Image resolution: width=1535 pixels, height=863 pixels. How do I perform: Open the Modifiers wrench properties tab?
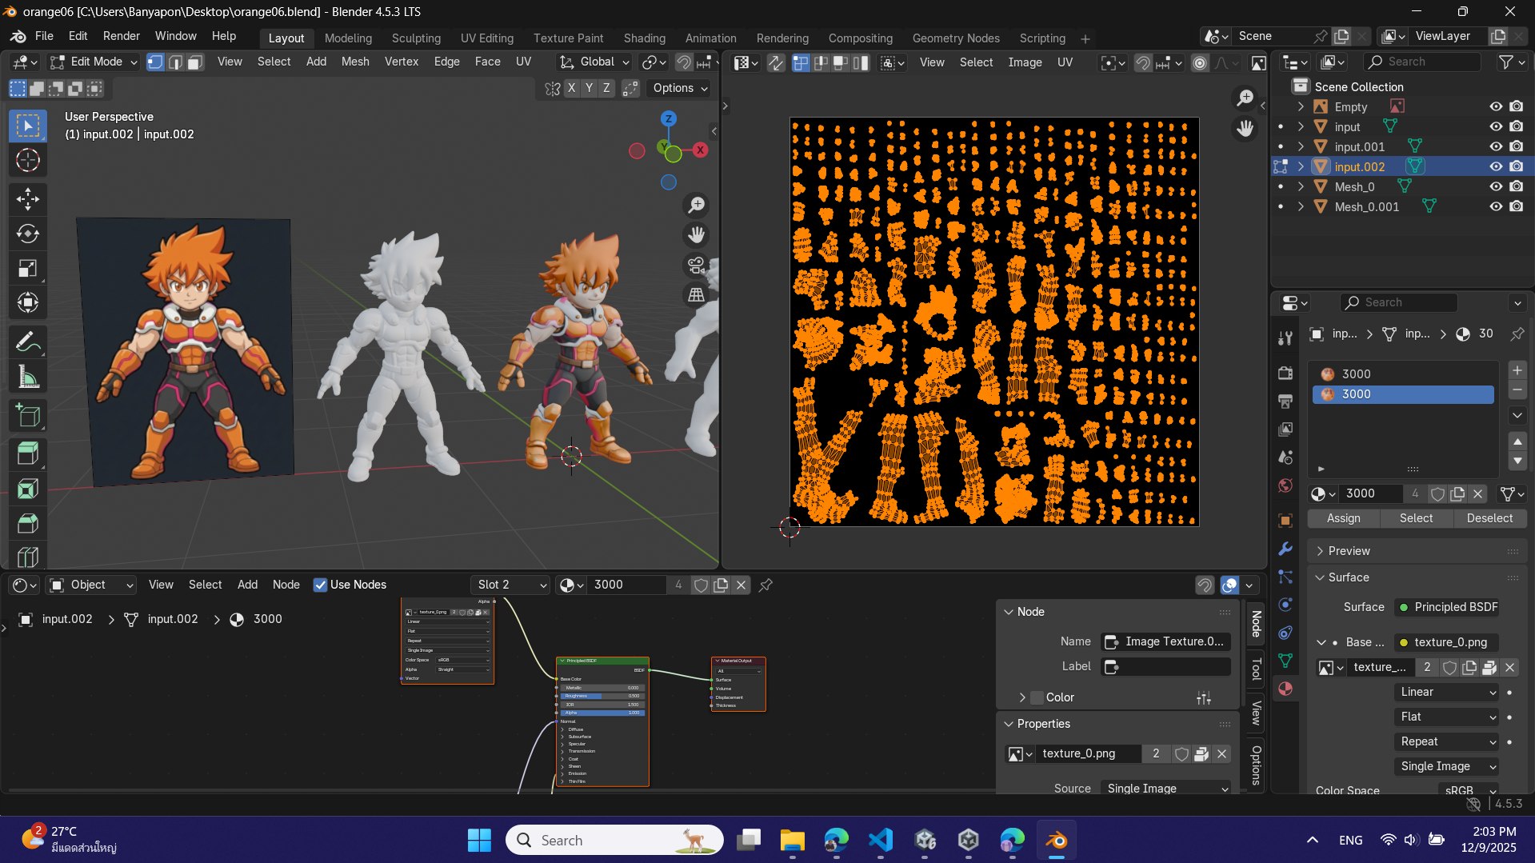1285,549
